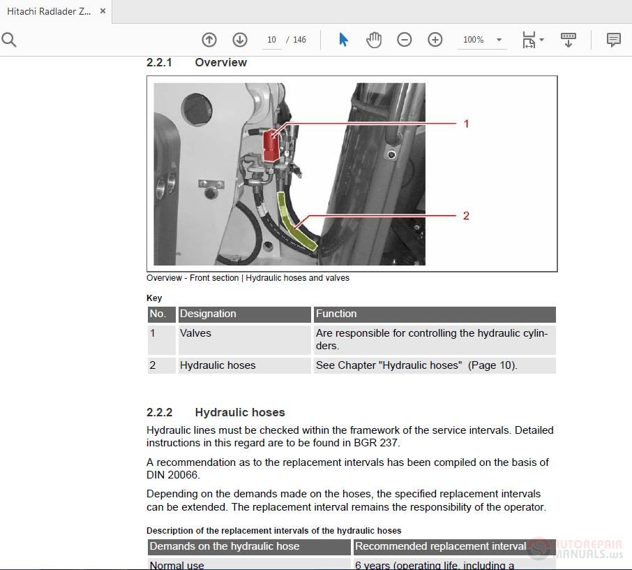The image size is (632, 570).
Task: Click the fit page width icon
Action: click(x=529, y=40)
